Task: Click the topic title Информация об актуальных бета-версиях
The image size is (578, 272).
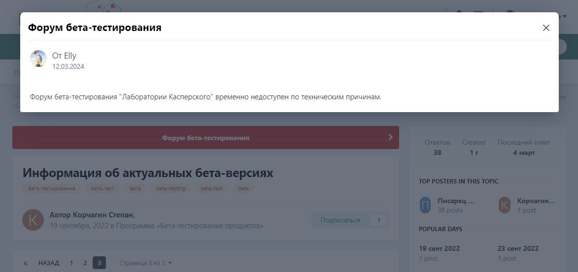Action: coord(148,173)
